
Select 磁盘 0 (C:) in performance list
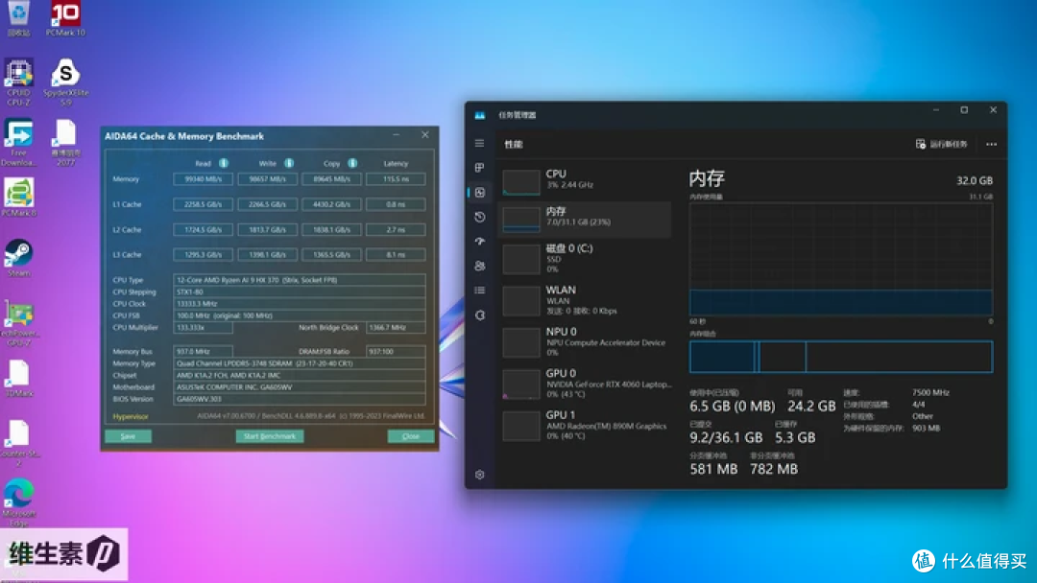tap(586, 258)
